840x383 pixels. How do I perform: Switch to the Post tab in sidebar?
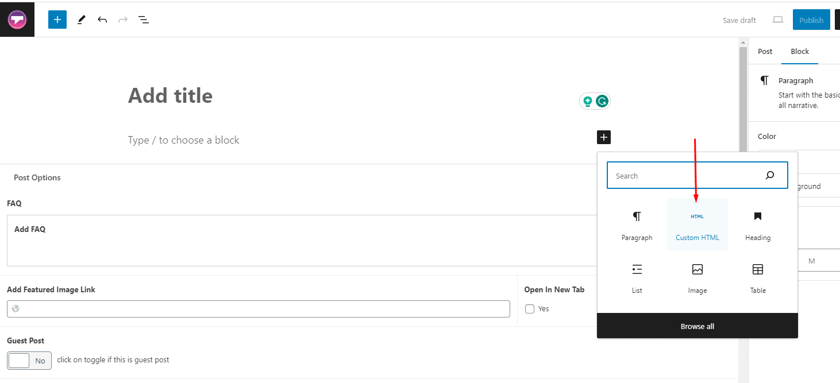pos(765,51)
